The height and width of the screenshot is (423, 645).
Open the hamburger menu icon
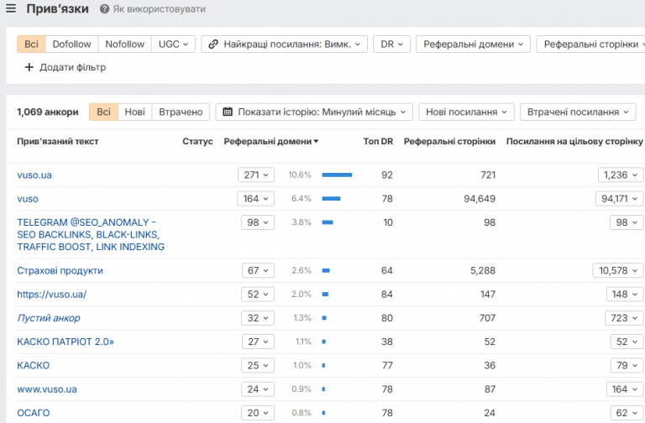tap(11, 8)
